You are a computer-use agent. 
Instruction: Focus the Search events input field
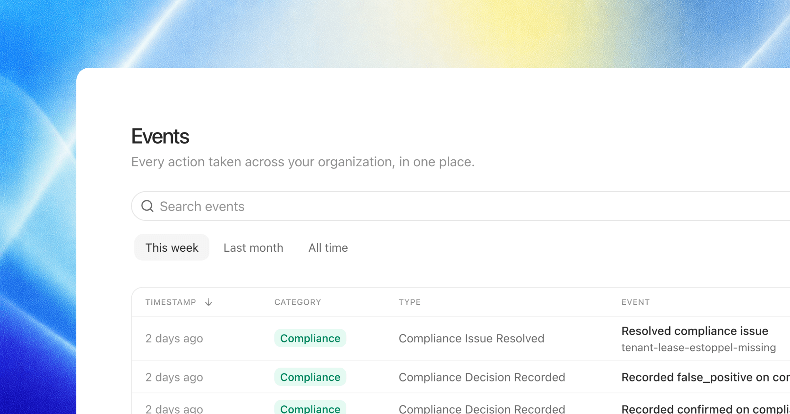(x=461, y=206)
